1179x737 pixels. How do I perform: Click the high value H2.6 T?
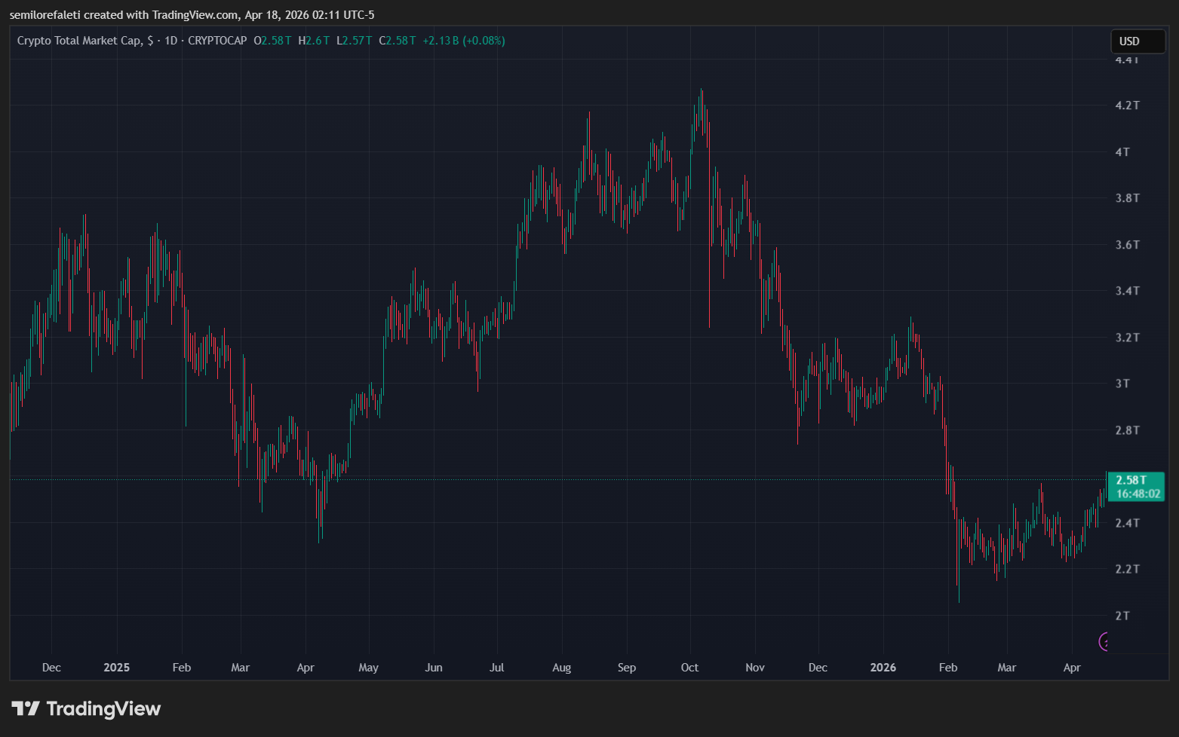[314, 41]
